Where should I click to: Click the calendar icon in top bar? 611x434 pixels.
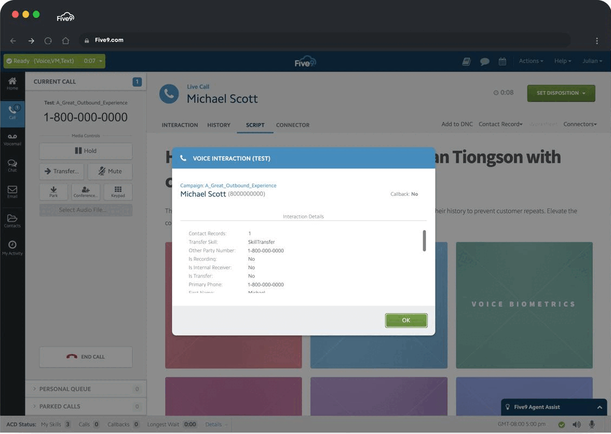pyautogui.click(x=502, y=62)
